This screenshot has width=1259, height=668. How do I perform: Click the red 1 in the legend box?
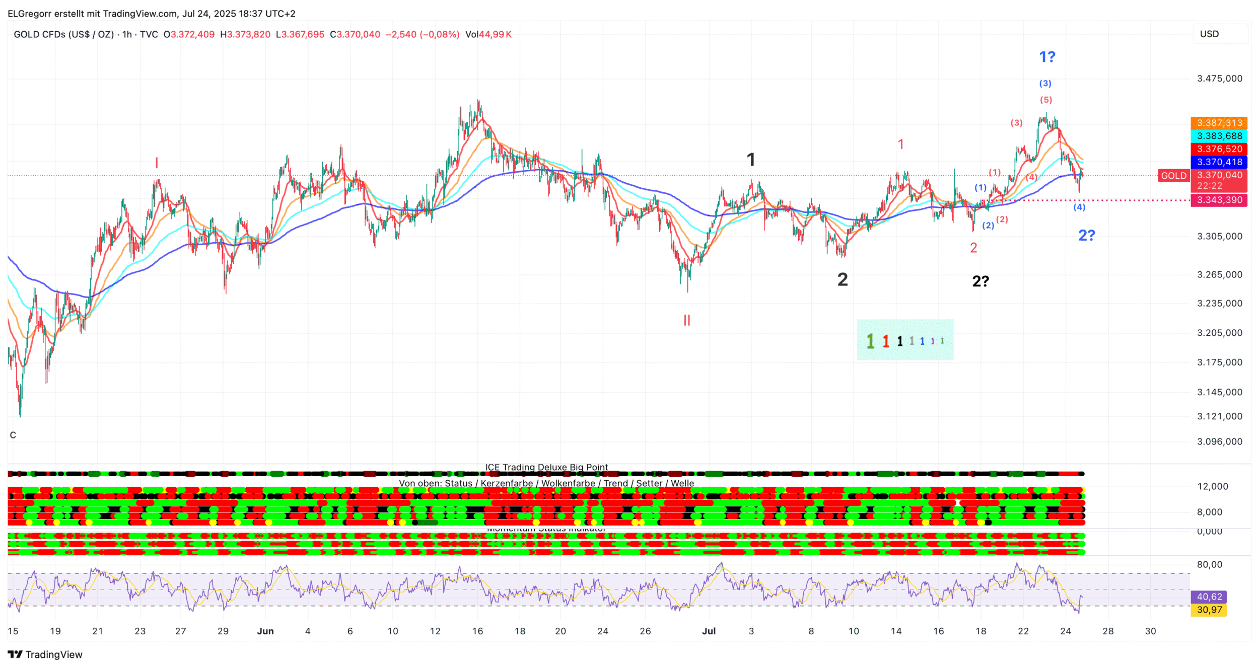click(x=885, y=341)
